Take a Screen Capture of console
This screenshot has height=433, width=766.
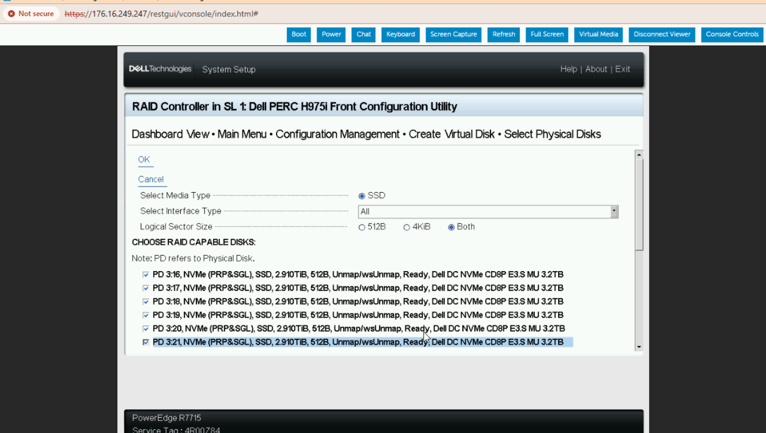click(453, 34)
